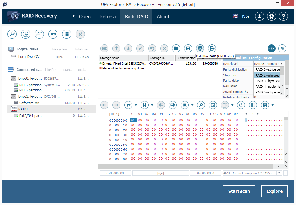Image resolution: width=296 pixels, height=205 pixels.
Task: Open the RAID level combo box
Action: click(269, 64)
